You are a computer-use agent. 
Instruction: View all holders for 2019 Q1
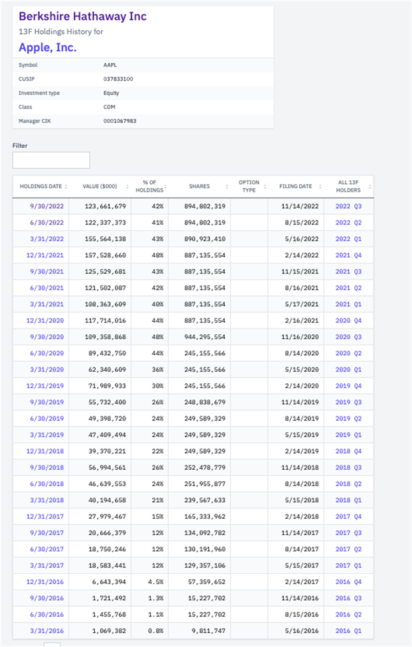(348, 435)
